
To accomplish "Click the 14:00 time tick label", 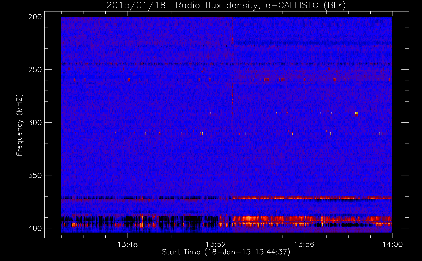I will [x=393, y=245].
